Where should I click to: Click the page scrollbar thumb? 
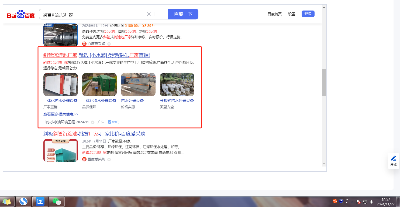(x=324, y=82)
